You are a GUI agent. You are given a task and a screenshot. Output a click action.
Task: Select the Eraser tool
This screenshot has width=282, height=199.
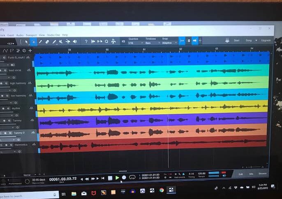(x=47, y=42)
